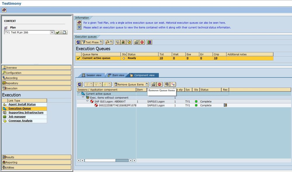Open the Execution navigation section
This screenshot has width=292, height=172.
[x=36, y=88]
